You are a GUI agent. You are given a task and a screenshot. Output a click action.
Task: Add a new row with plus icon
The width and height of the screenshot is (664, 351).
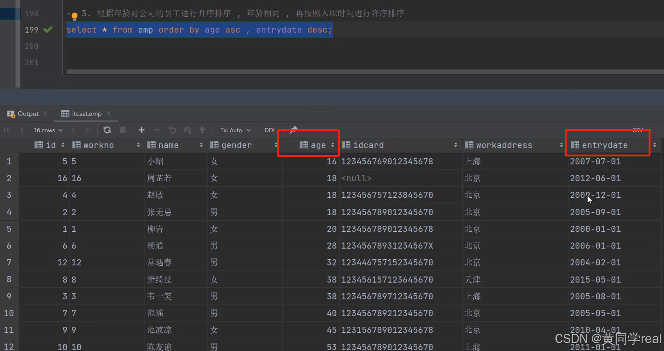point(142,130)
